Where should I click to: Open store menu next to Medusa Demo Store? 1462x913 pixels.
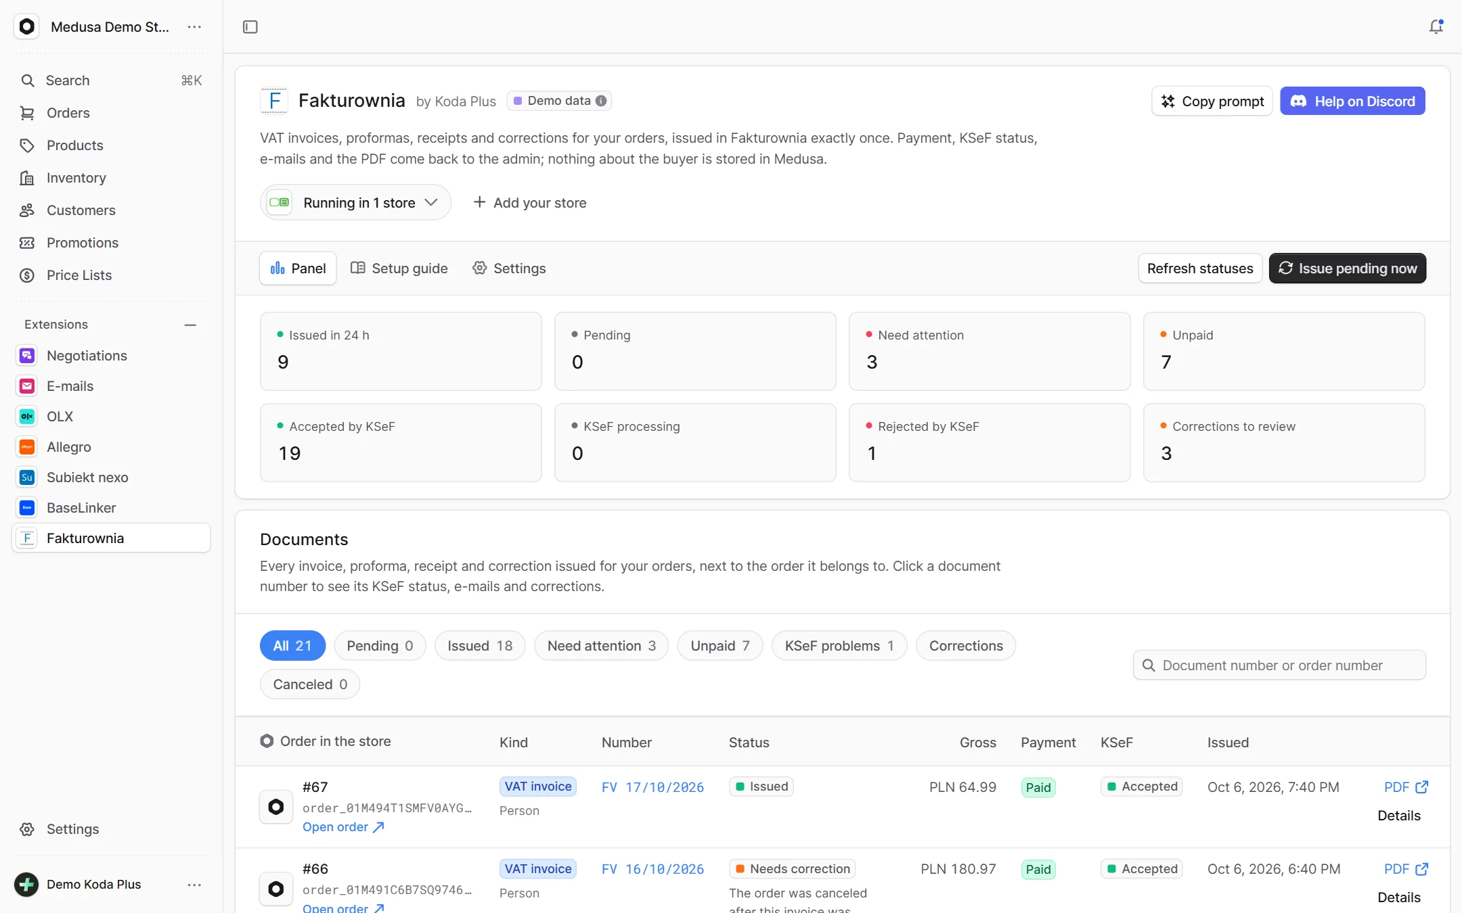point(194,27)
